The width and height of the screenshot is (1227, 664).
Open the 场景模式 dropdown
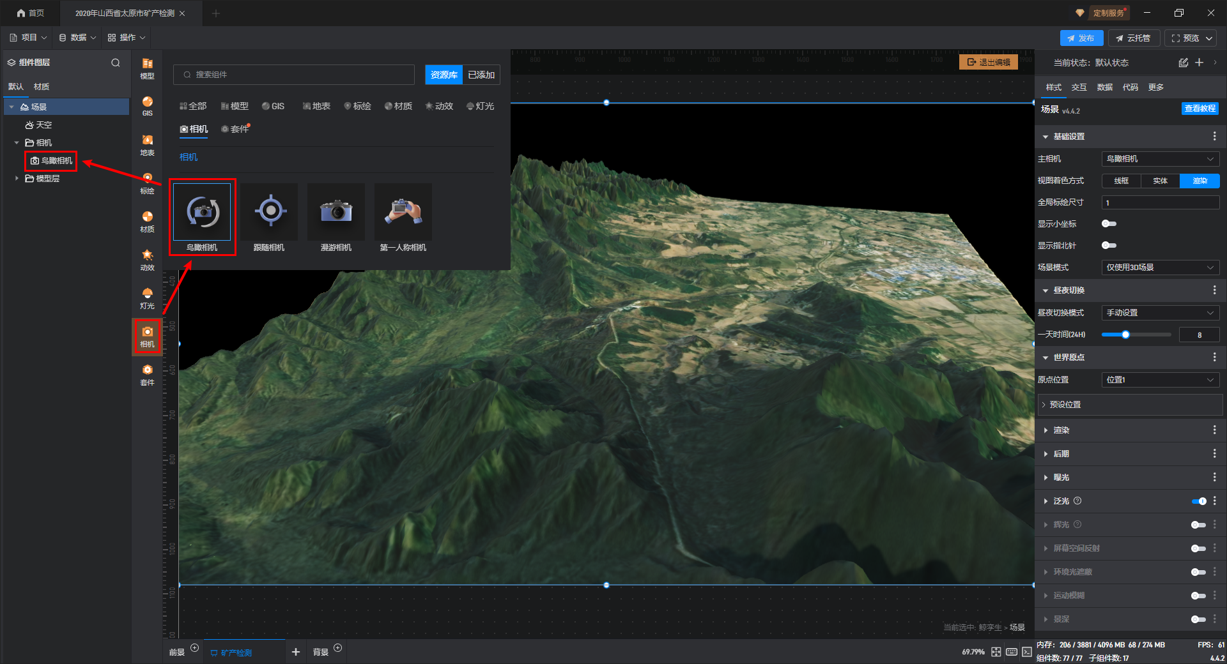tap(1160, 268)
